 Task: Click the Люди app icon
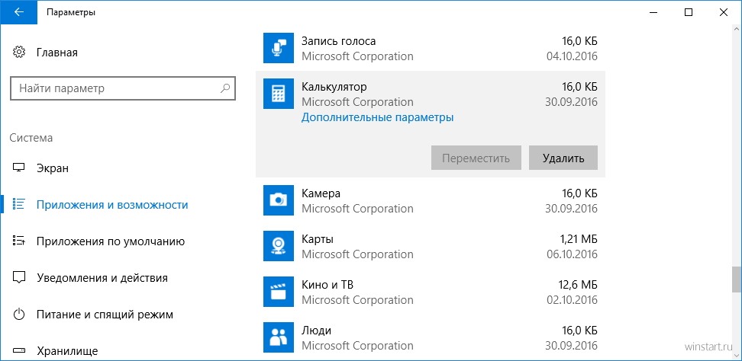tap(278, 338)
